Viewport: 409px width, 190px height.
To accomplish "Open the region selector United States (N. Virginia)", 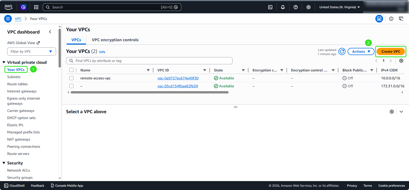I will (339, 7).
